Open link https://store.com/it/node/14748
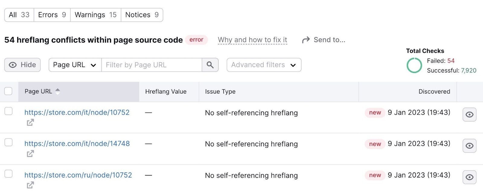This screenshot has width=483, height=195. coord(77,144)
